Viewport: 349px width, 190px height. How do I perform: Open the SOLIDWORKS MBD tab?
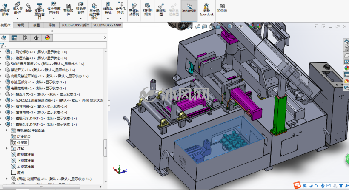coord(107,25)
